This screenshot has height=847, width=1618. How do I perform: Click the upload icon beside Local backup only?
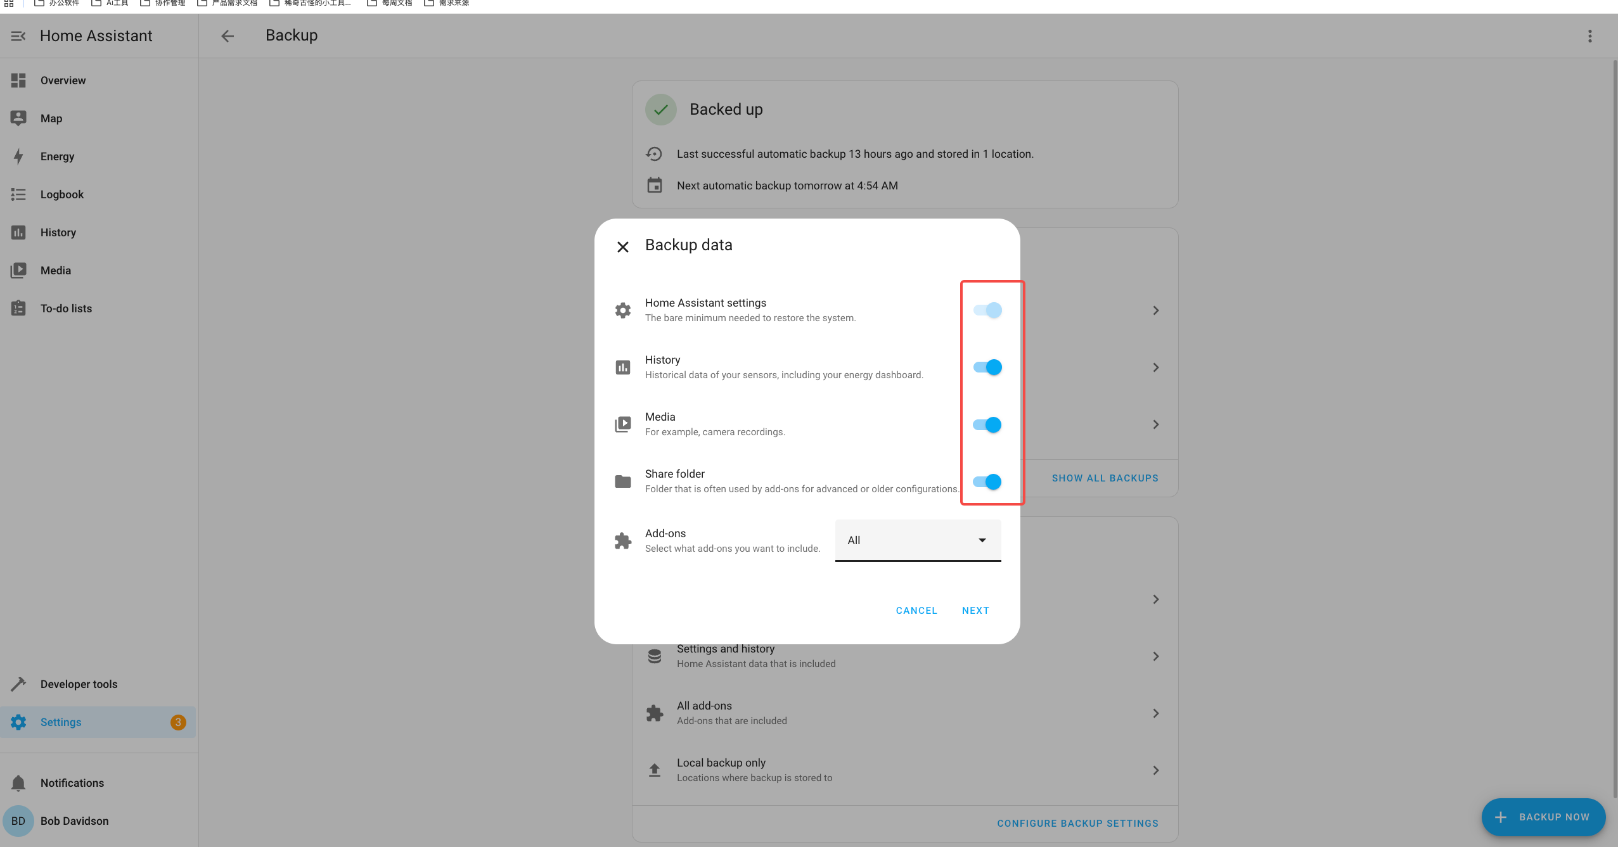point(655,770)
